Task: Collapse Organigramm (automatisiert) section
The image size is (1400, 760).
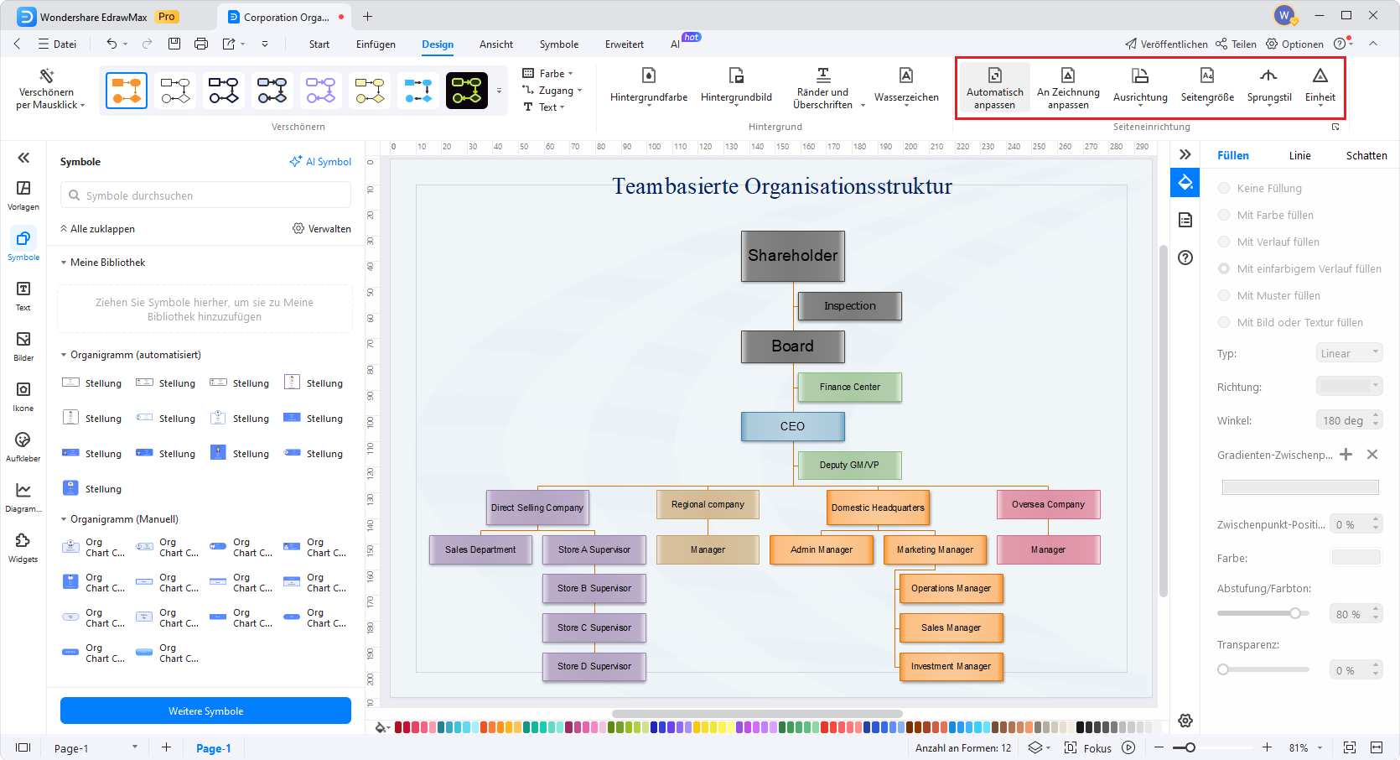Action: click(64, 355)
